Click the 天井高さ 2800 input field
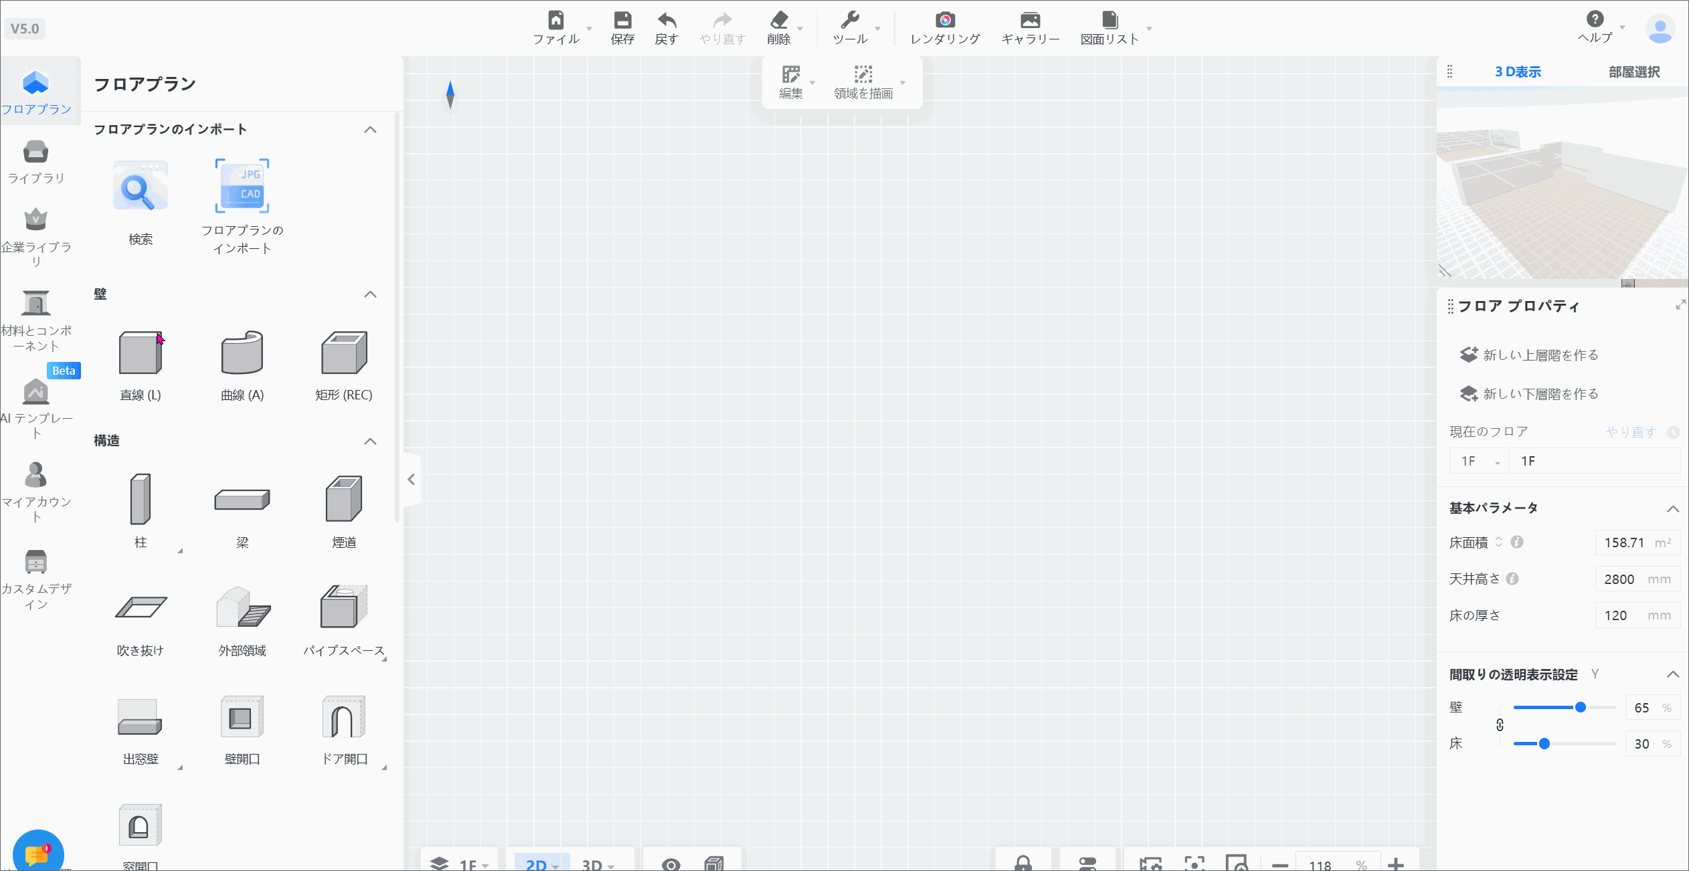Viewport: 1689px width, 871px height. 1637,579
